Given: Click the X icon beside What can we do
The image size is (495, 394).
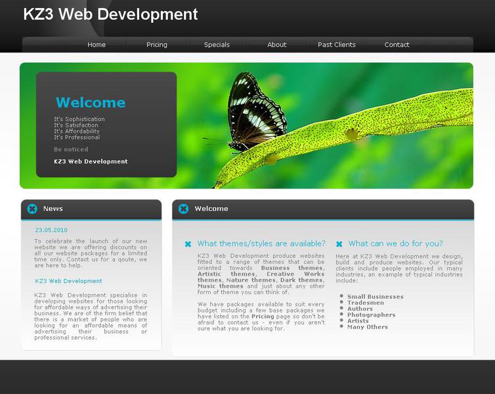Looking at the screenshot, I should (339, 244).
